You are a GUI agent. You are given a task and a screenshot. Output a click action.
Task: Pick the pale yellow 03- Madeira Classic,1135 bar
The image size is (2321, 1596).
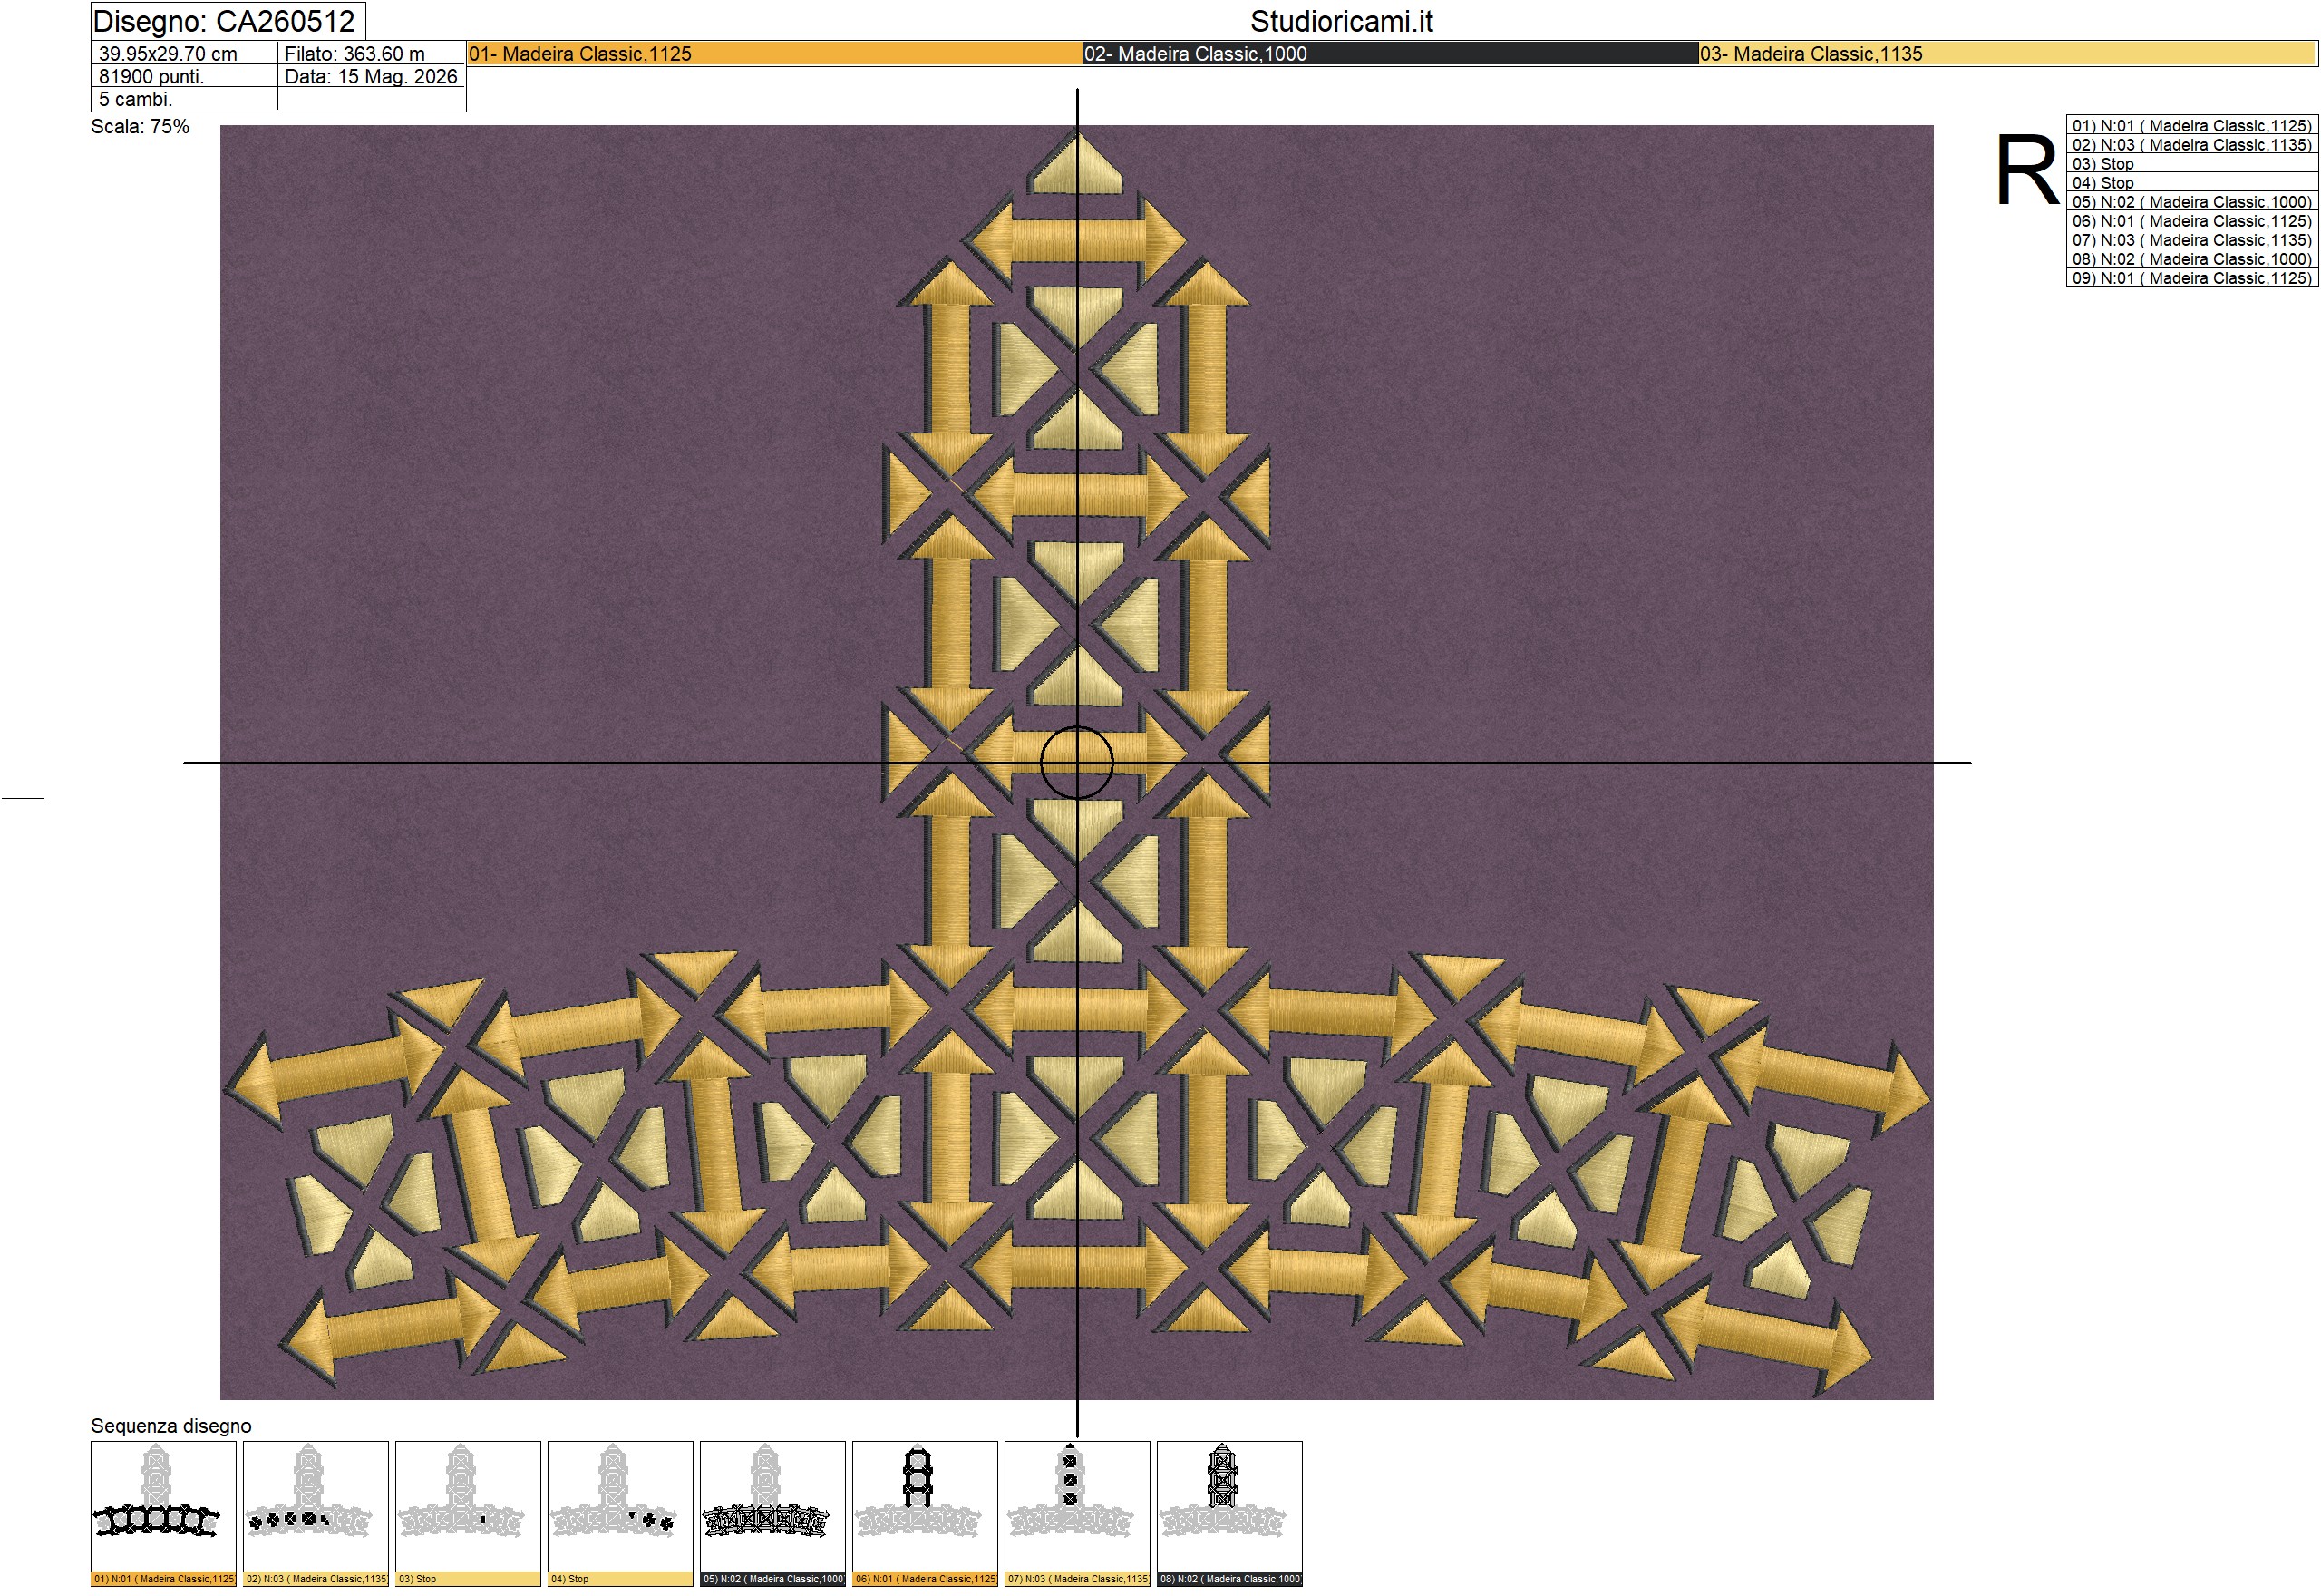(2008, 54)
